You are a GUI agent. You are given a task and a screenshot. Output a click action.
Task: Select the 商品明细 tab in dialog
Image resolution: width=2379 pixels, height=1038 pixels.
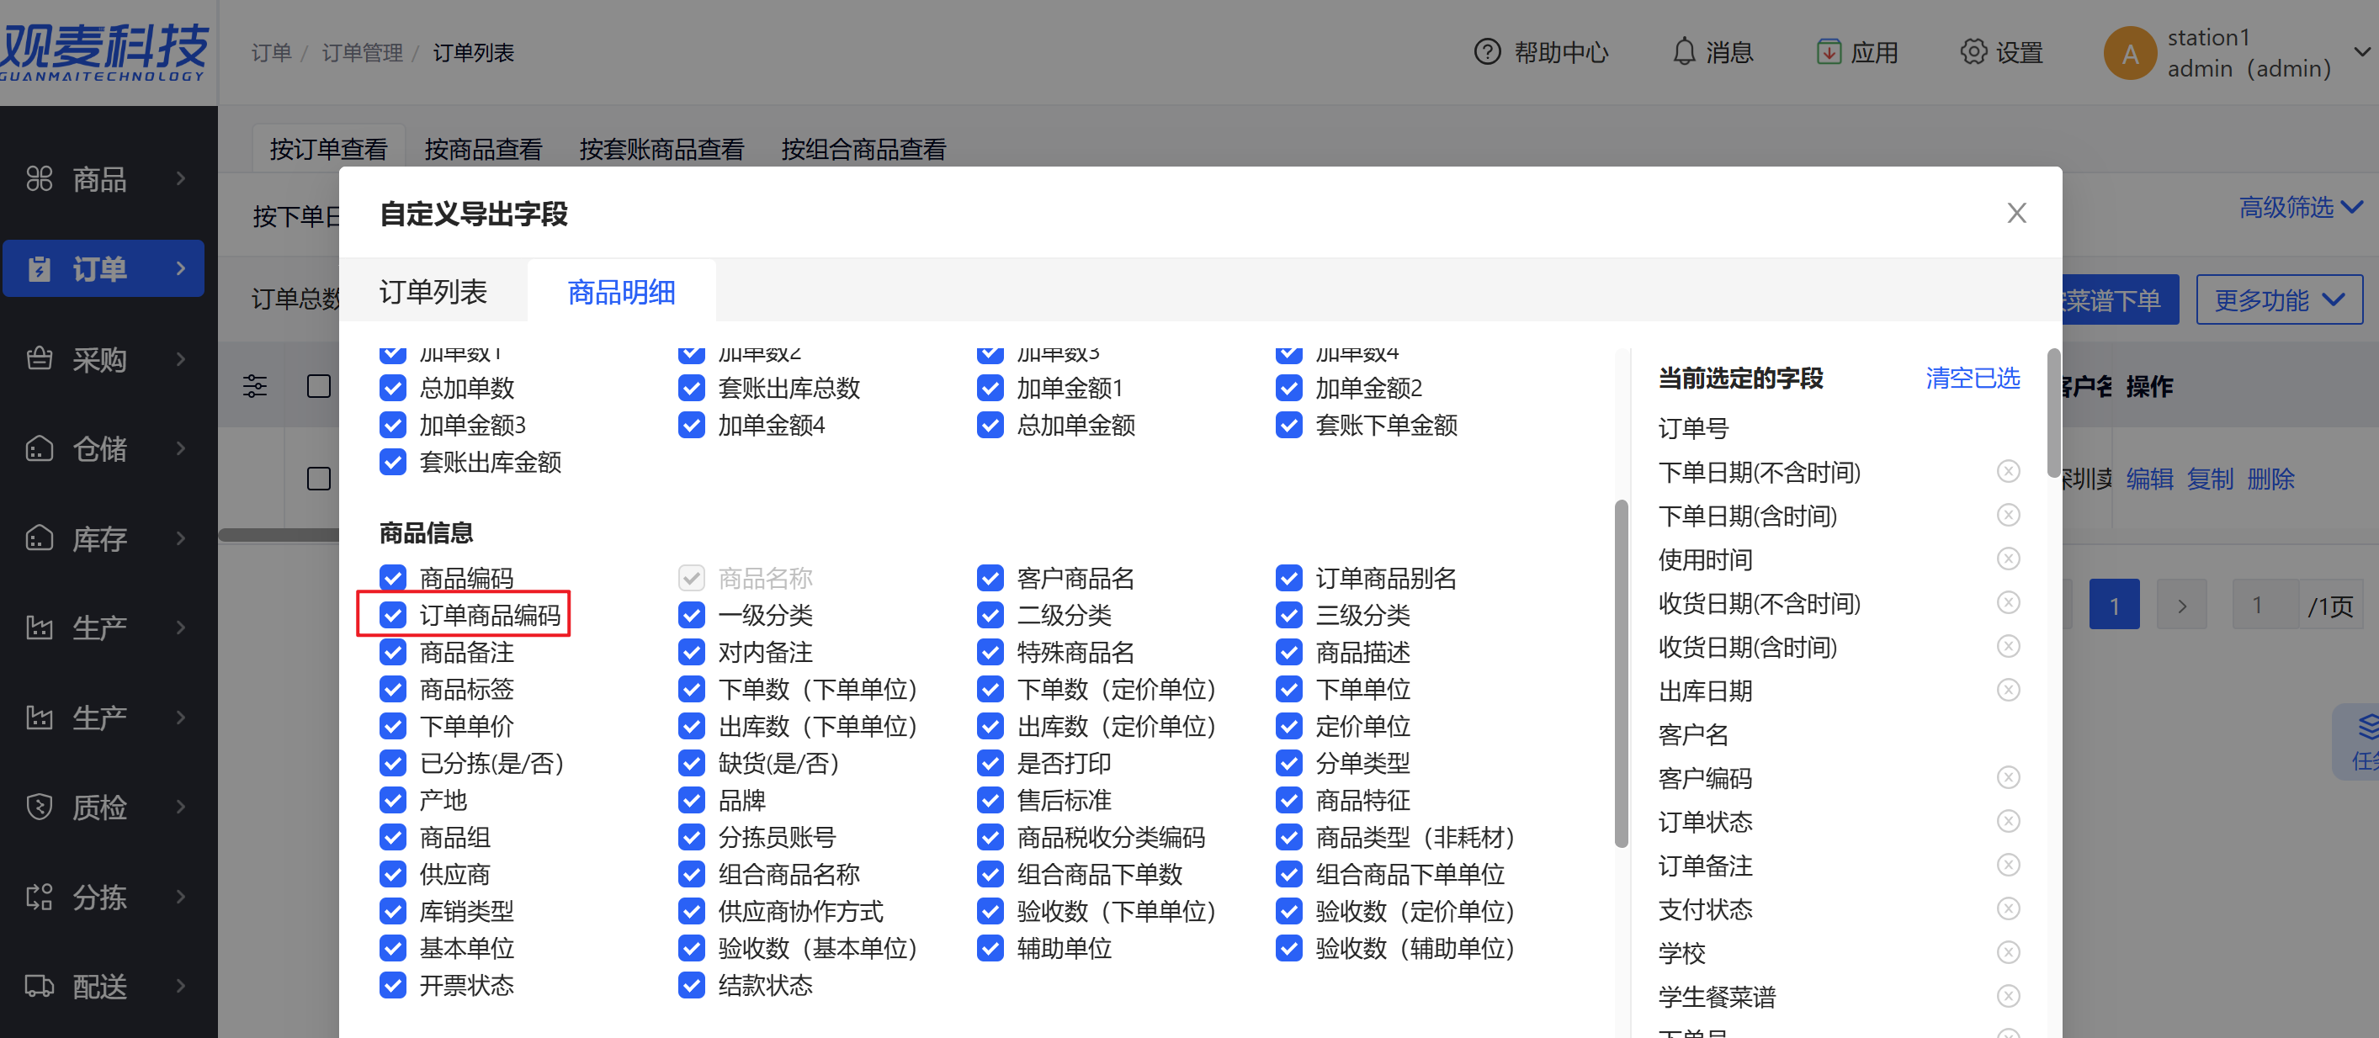click(x=620, y=292)
